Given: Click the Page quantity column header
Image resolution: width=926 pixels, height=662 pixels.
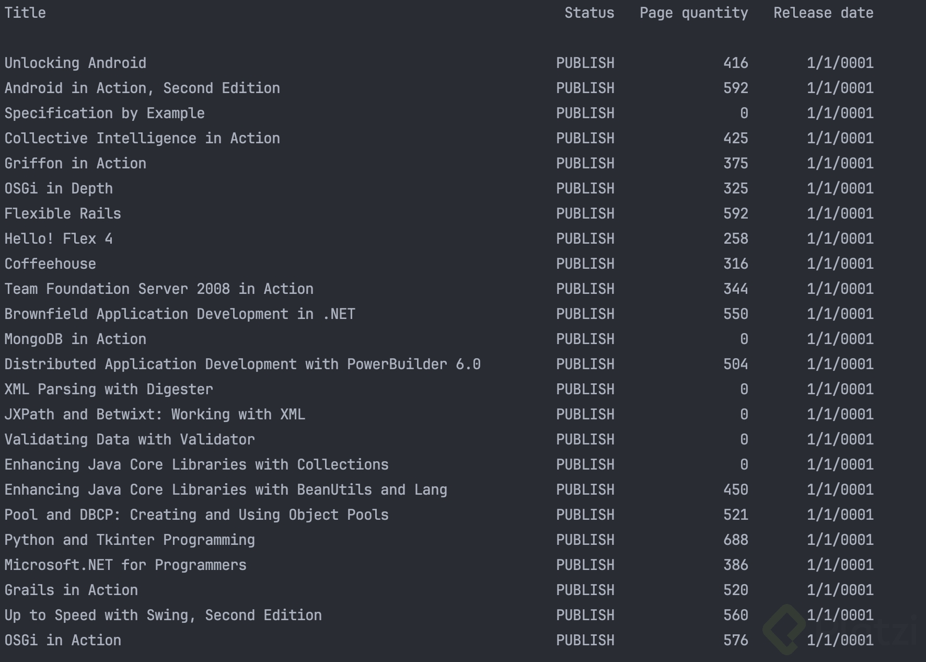Looking at the screenshot, I should click(693, 13).
